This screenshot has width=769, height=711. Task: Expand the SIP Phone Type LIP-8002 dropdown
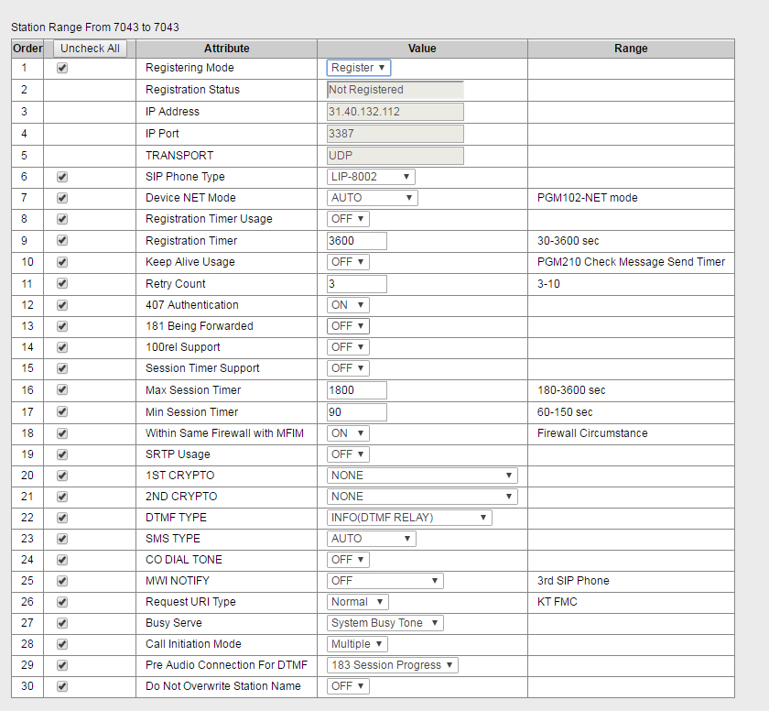[x=372, y=177]
